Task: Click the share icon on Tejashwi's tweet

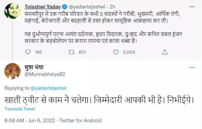Action: pos(165,52)
